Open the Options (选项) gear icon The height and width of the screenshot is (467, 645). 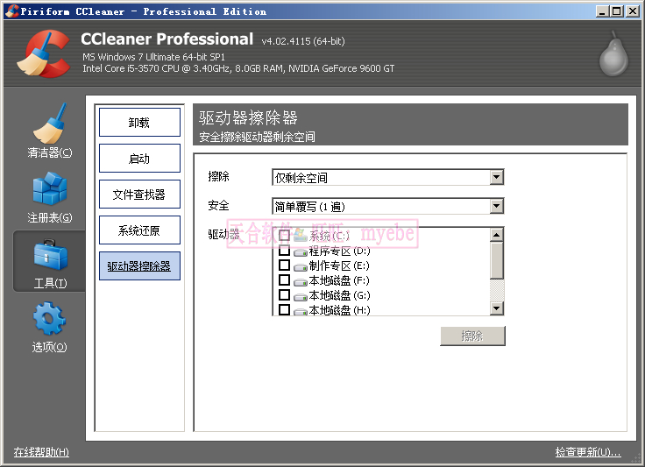[49, 318]
